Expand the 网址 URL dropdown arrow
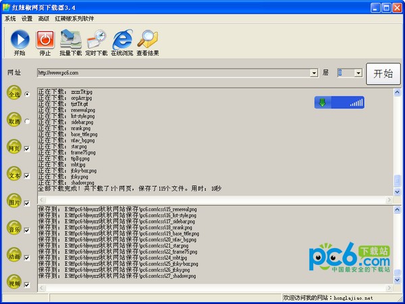 (x=314, y=73)
